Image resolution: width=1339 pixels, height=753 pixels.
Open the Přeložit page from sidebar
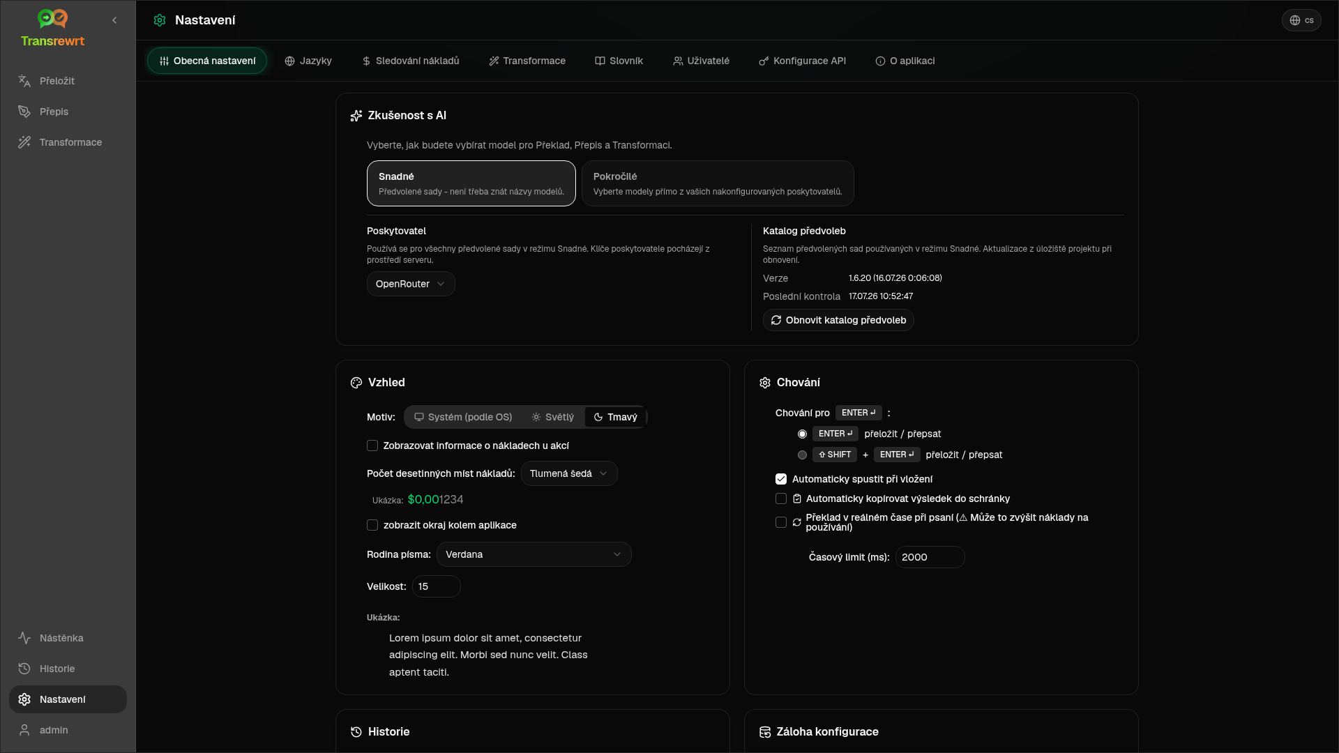point(68,81)
